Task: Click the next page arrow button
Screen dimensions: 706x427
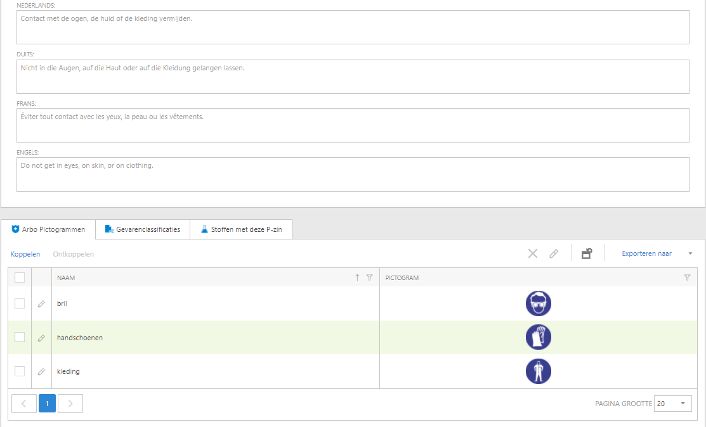Action: (70, 404)
